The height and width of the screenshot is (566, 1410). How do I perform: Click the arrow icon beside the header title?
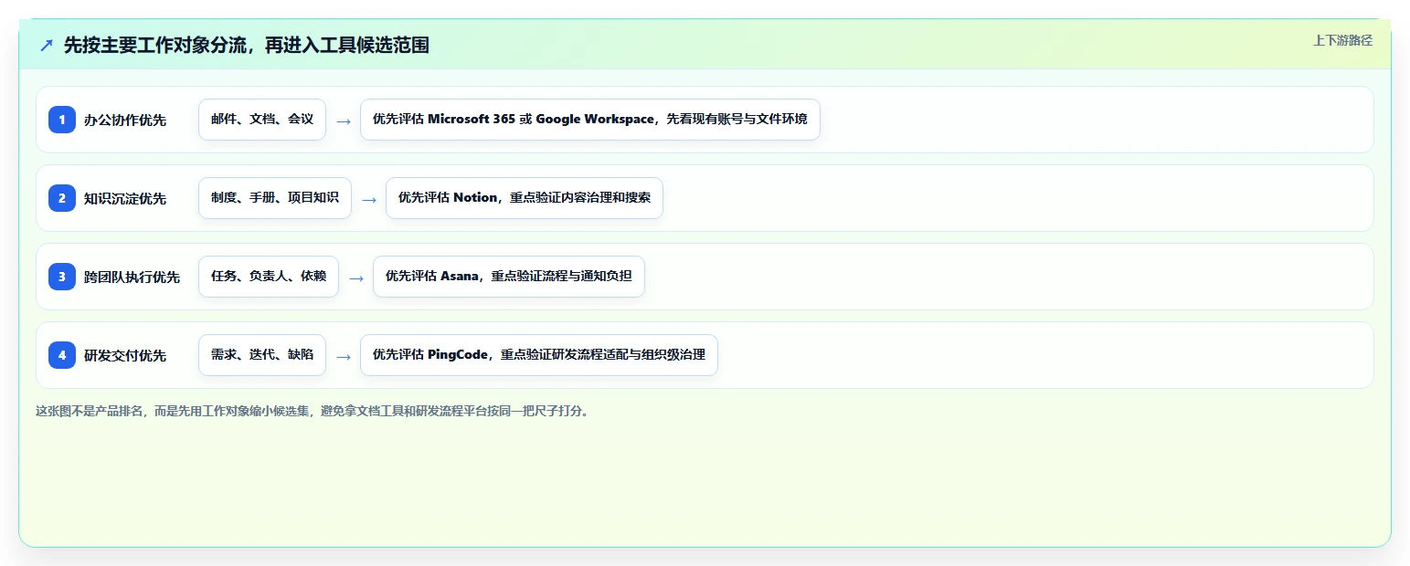[47, 45]
